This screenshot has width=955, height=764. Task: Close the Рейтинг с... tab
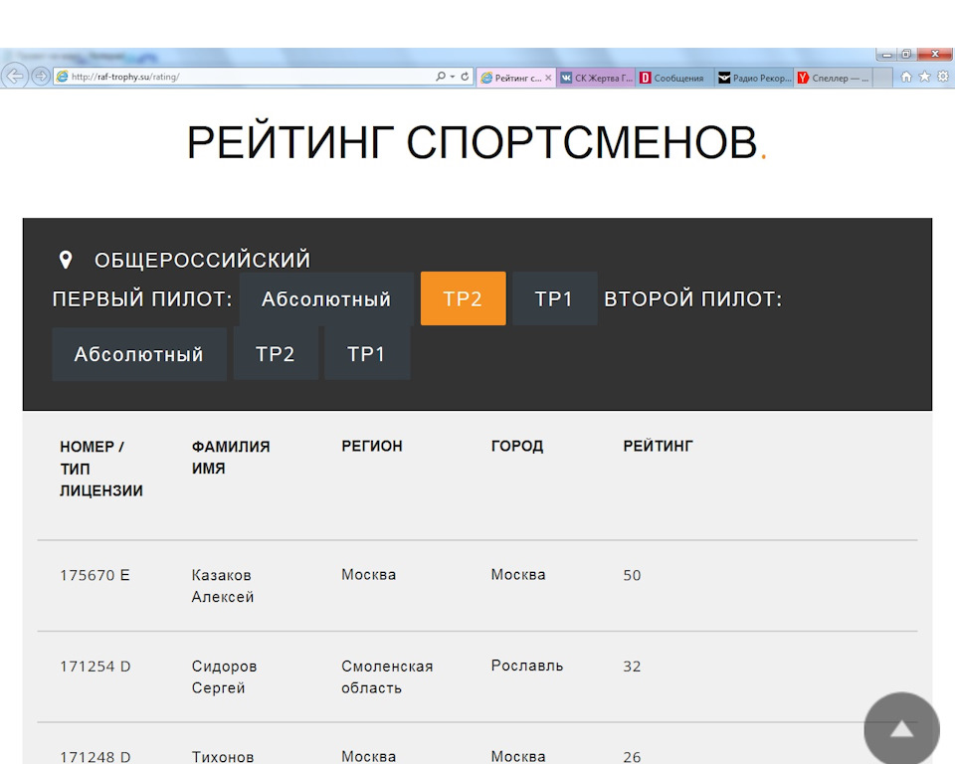(548, 78)
